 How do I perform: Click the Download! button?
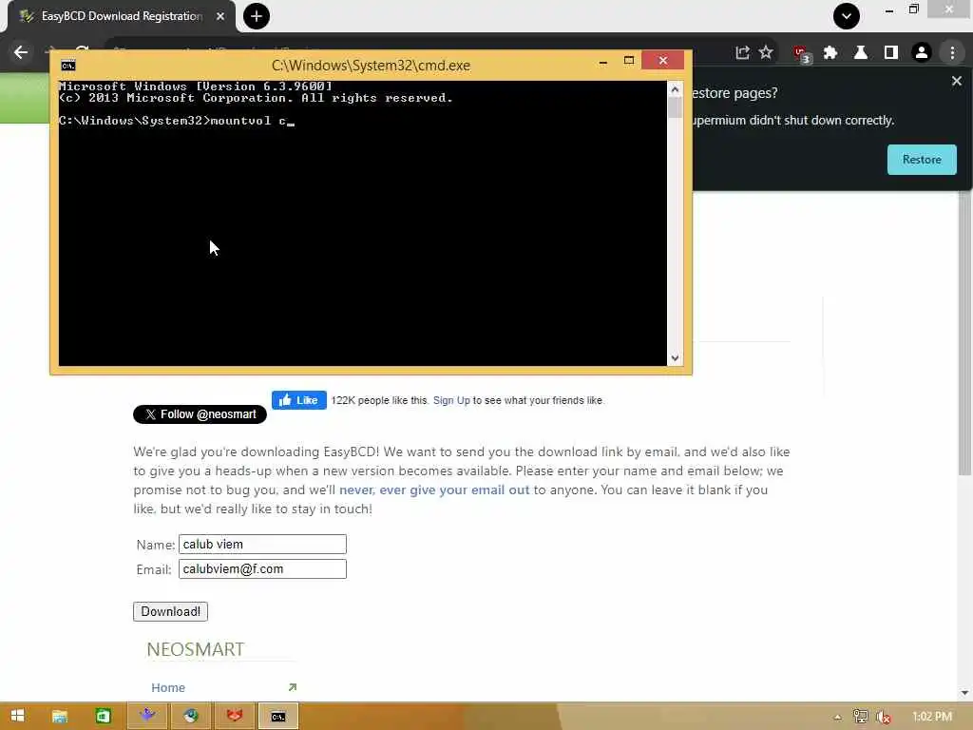point(170,611)
